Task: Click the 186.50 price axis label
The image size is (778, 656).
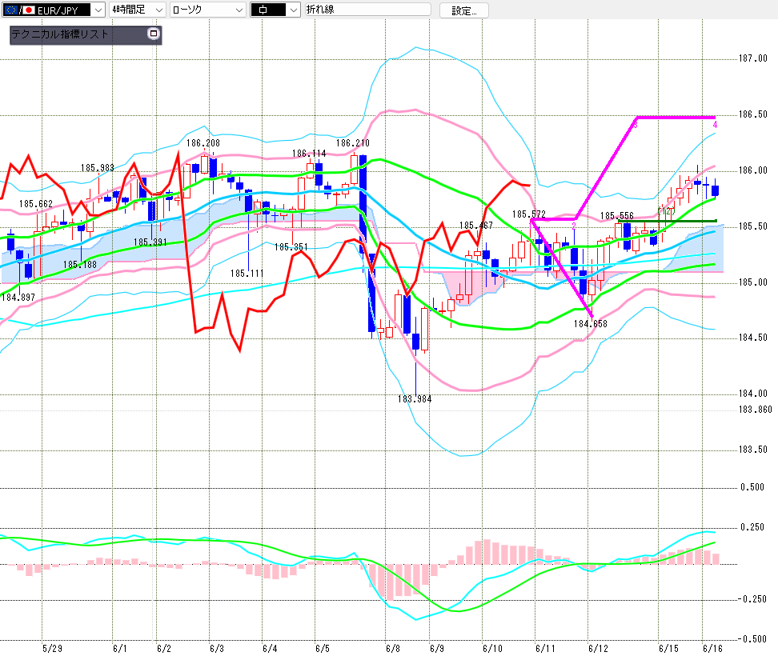Action: pos(753,114)
